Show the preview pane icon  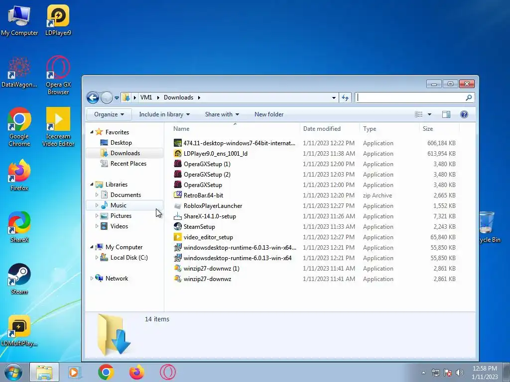pos(446,114)
